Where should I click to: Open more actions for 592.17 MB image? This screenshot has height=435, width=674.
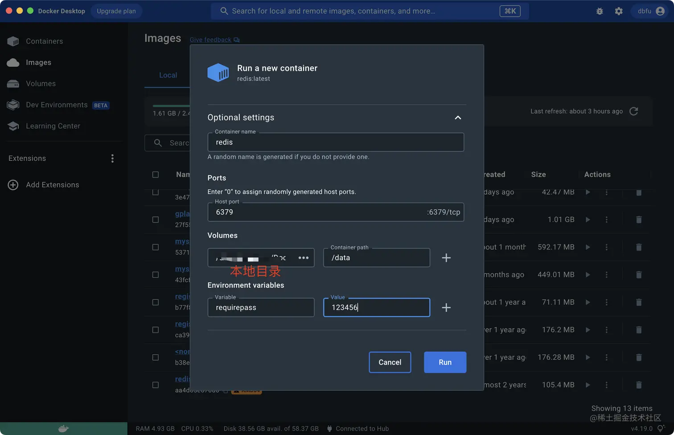606,247
